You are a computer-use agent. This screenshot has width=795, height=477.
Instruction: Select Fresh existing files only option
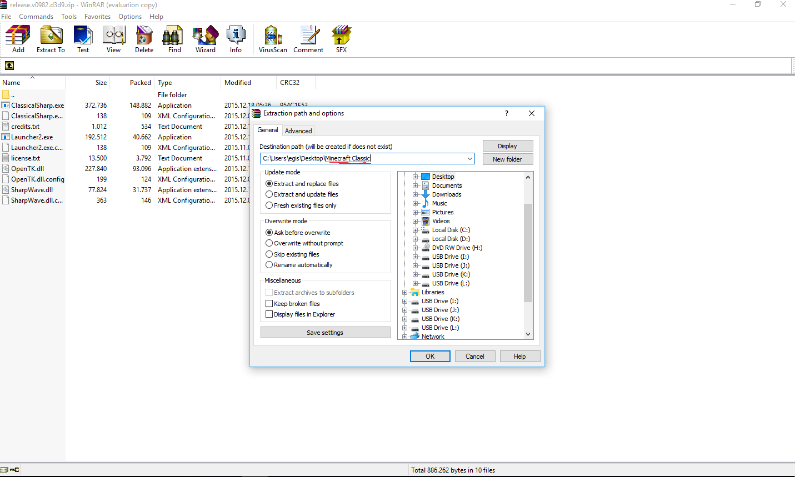click(x=301, y=205)
